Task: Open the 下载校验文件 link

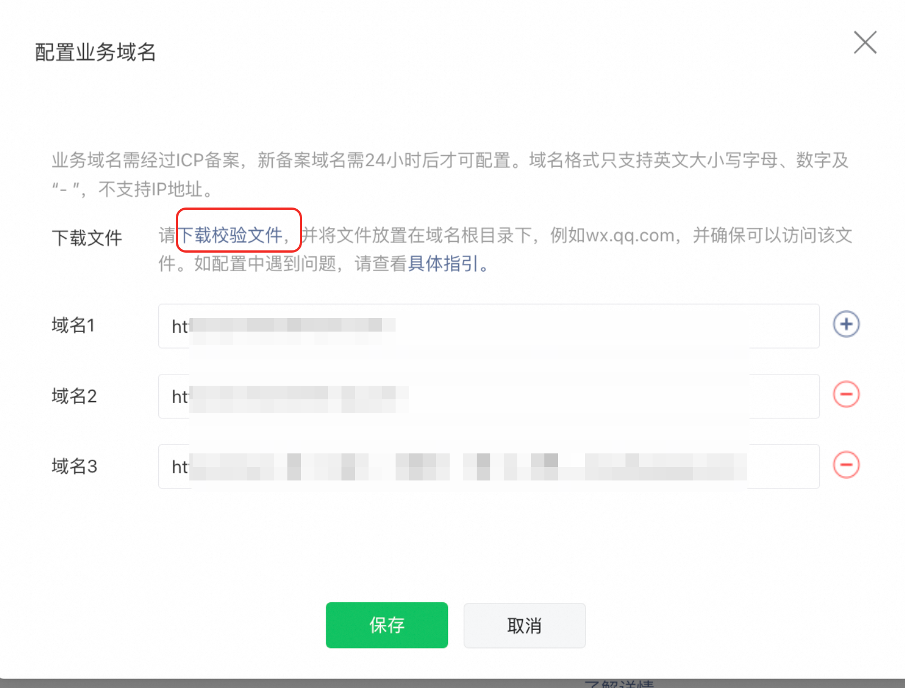Action: pyautogui.click(x=230, y=235)
